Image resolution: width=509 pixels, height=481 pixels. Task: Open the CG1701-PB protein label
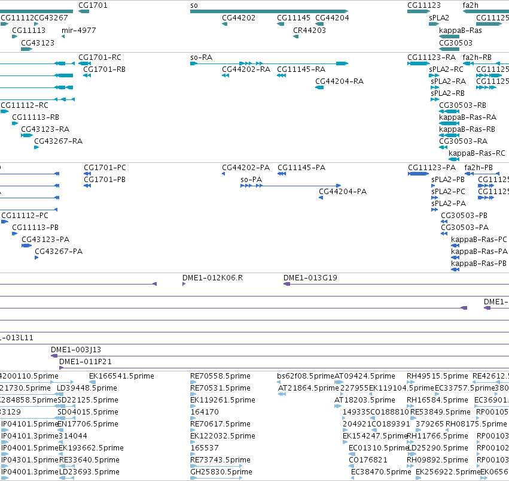105,179
